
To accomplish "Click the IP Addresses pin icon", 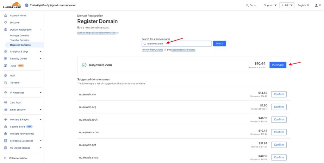I will pyautogui.click(x=6, y=93).
